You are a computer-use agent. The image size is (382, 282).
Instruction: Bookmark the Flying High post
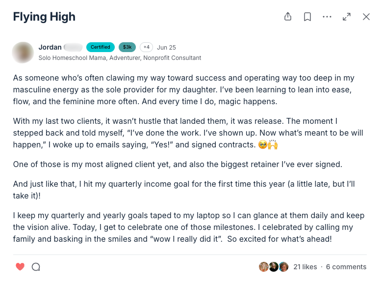[x=307, y=17]
